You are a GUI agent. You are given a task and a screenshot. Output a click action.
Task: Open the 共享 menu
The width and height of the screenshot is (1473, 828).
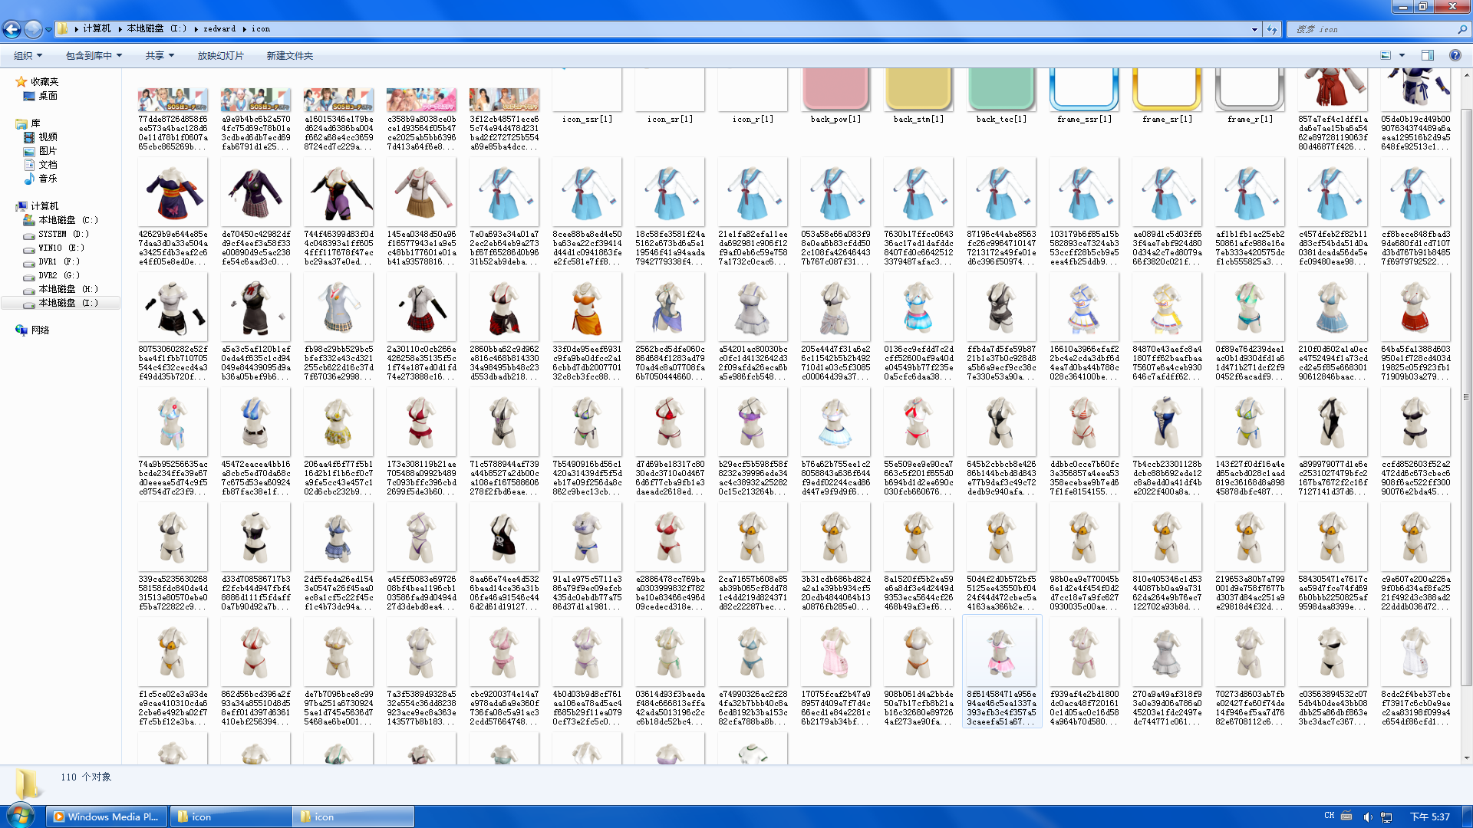(160, 55)
